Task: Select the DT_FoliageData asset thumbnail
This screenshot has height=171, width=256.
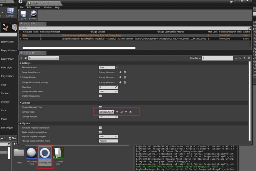Action: point(58,156)
